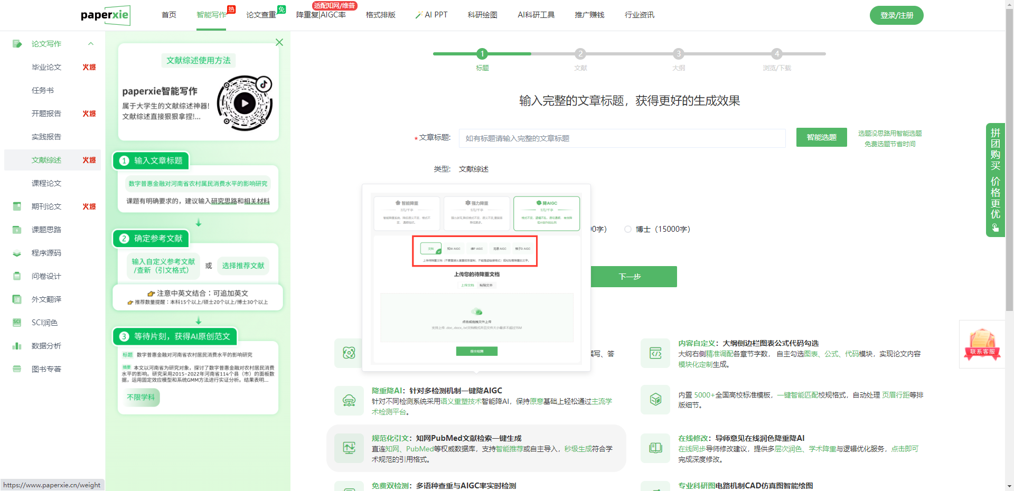Viewport: 1014px width, 491px height.
Task: Click the 降重降AI feature icon
Action: coord(349,401)
